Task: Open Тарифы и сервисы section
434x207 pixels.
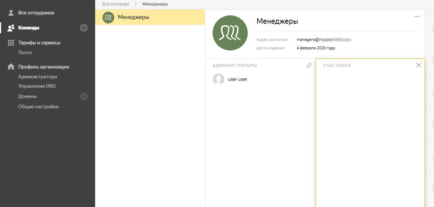Action: [x=39, y=43]
